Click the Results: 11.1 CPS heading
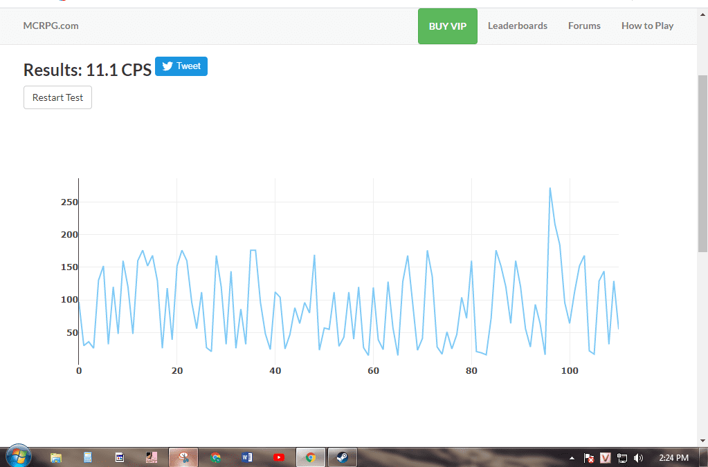The image size is (708, 467). [x=87, y=70]
